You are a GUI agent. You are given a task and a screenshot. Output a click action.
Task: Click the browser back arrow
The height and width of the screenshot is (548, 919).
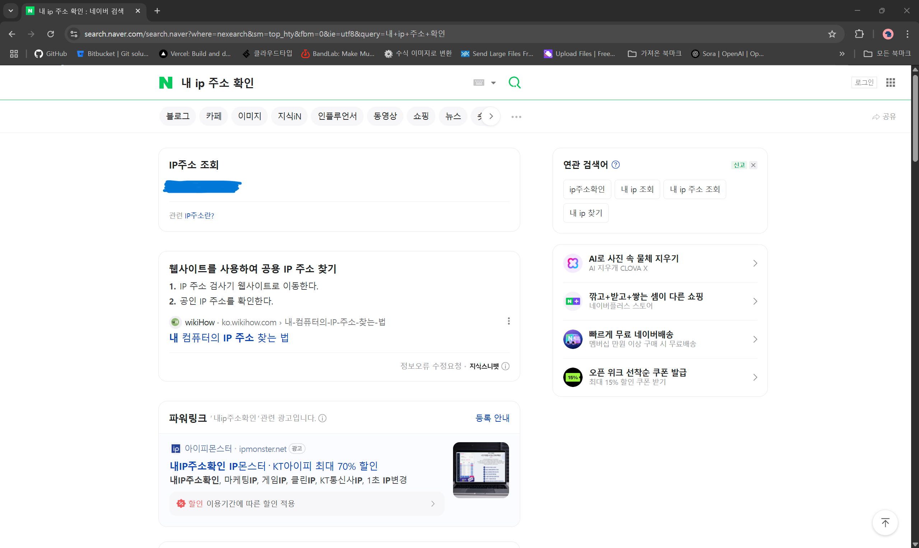12,34
